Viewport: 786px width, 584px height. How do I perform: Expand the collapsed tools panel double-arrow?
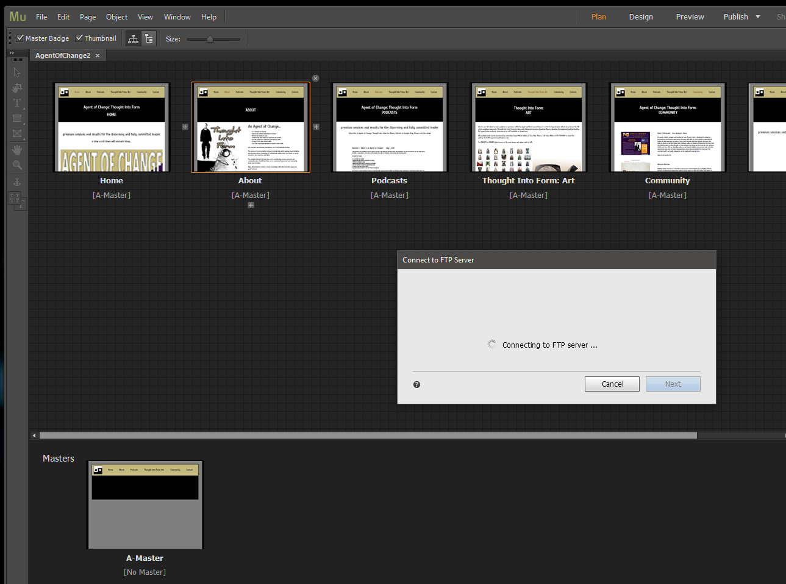click(x=12, y=53)
